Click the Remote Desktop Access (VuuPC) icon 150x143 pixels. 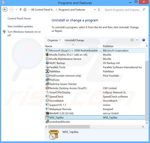pyautogui.click(x=47, y=88)
